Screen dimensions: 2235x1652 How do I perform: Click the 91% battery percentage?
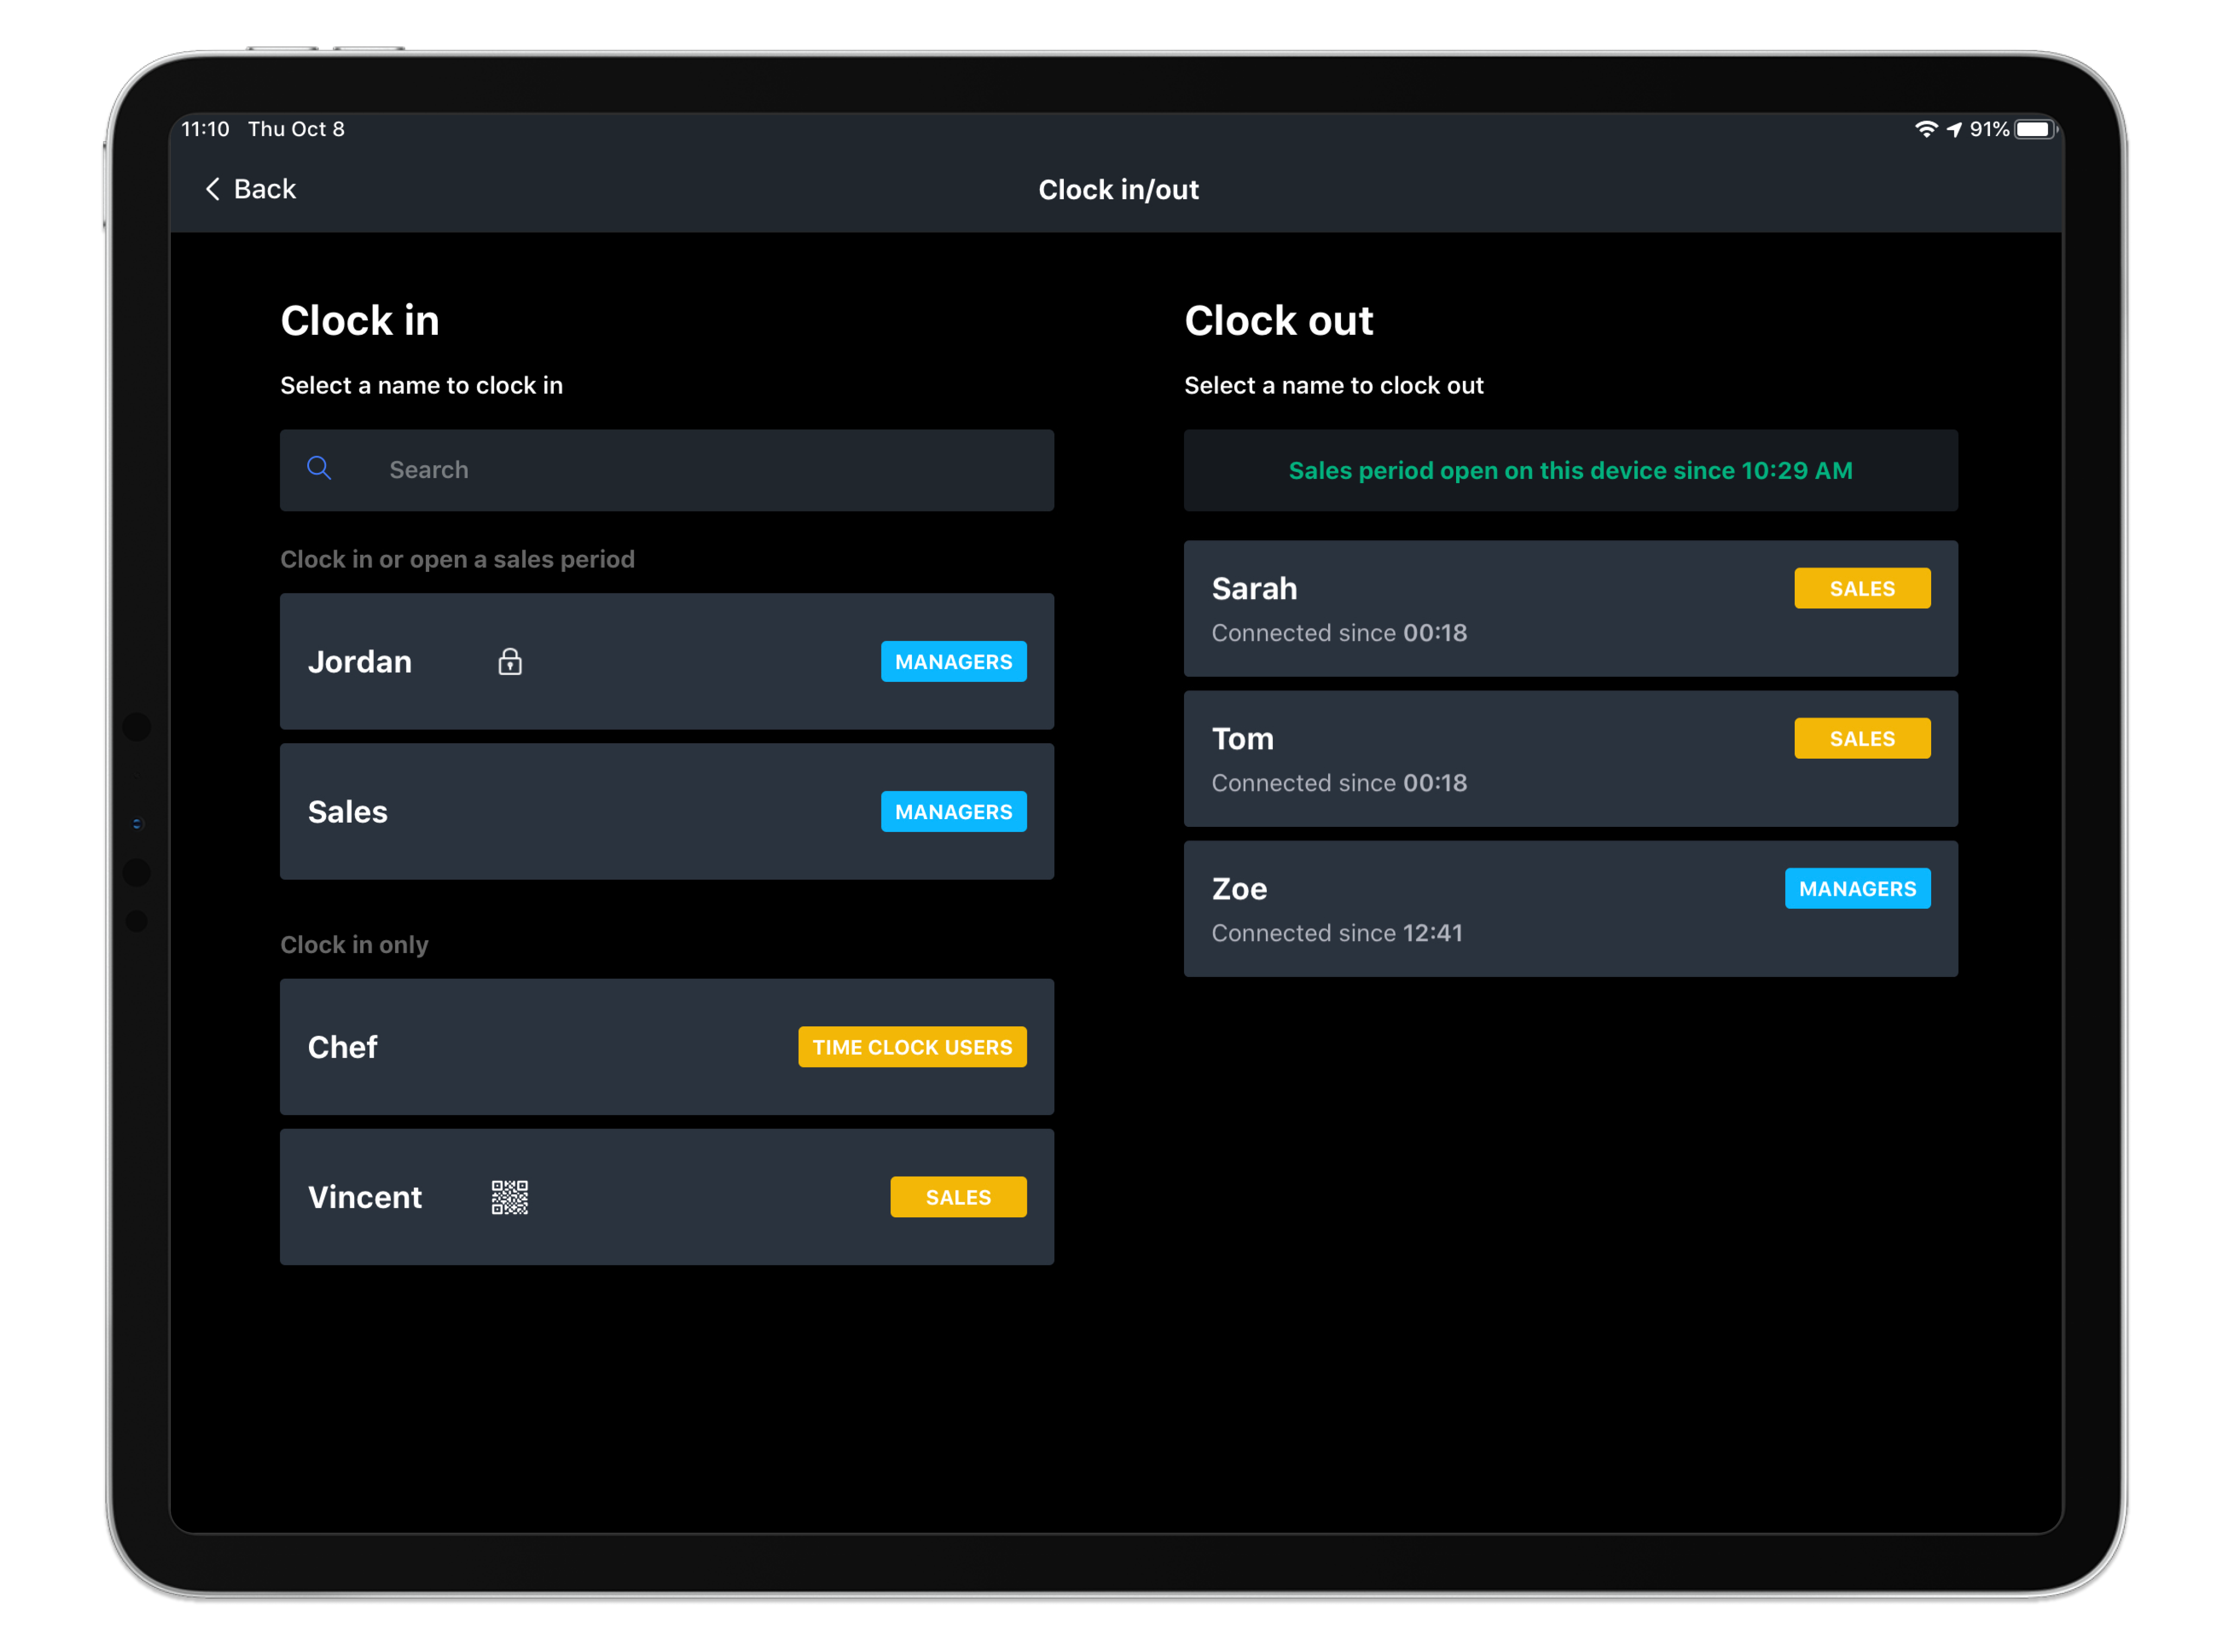(1989, 129)
